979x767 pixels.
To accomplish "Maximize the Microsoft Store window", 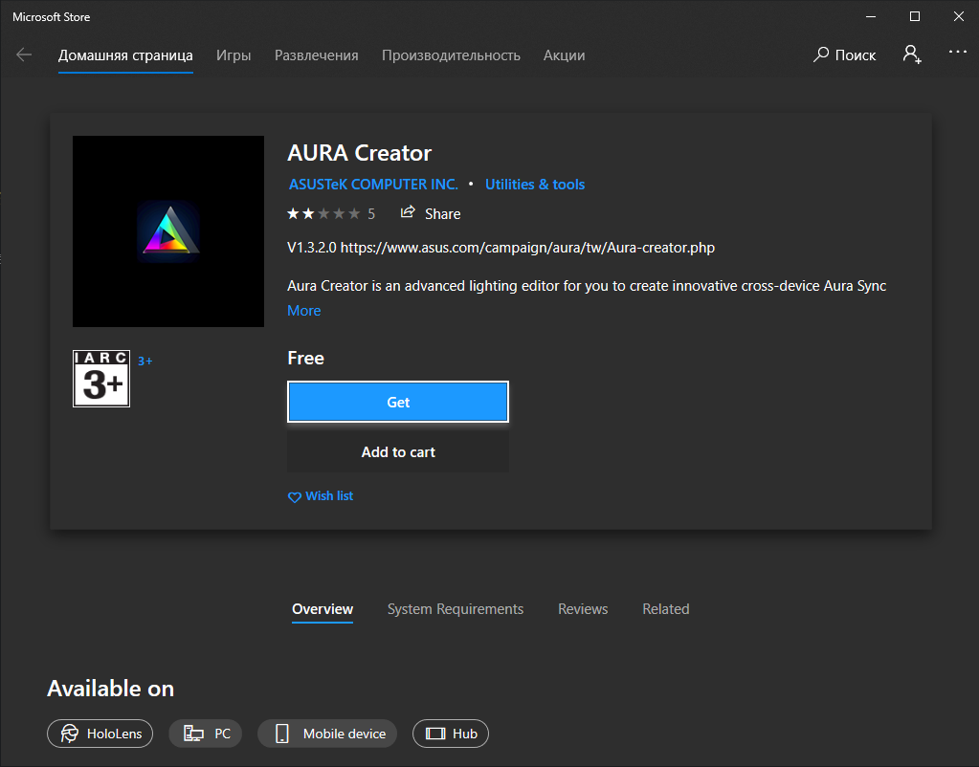I will [x=915, y=17].
